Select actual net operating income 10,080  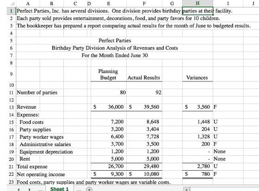coord(144,174)
